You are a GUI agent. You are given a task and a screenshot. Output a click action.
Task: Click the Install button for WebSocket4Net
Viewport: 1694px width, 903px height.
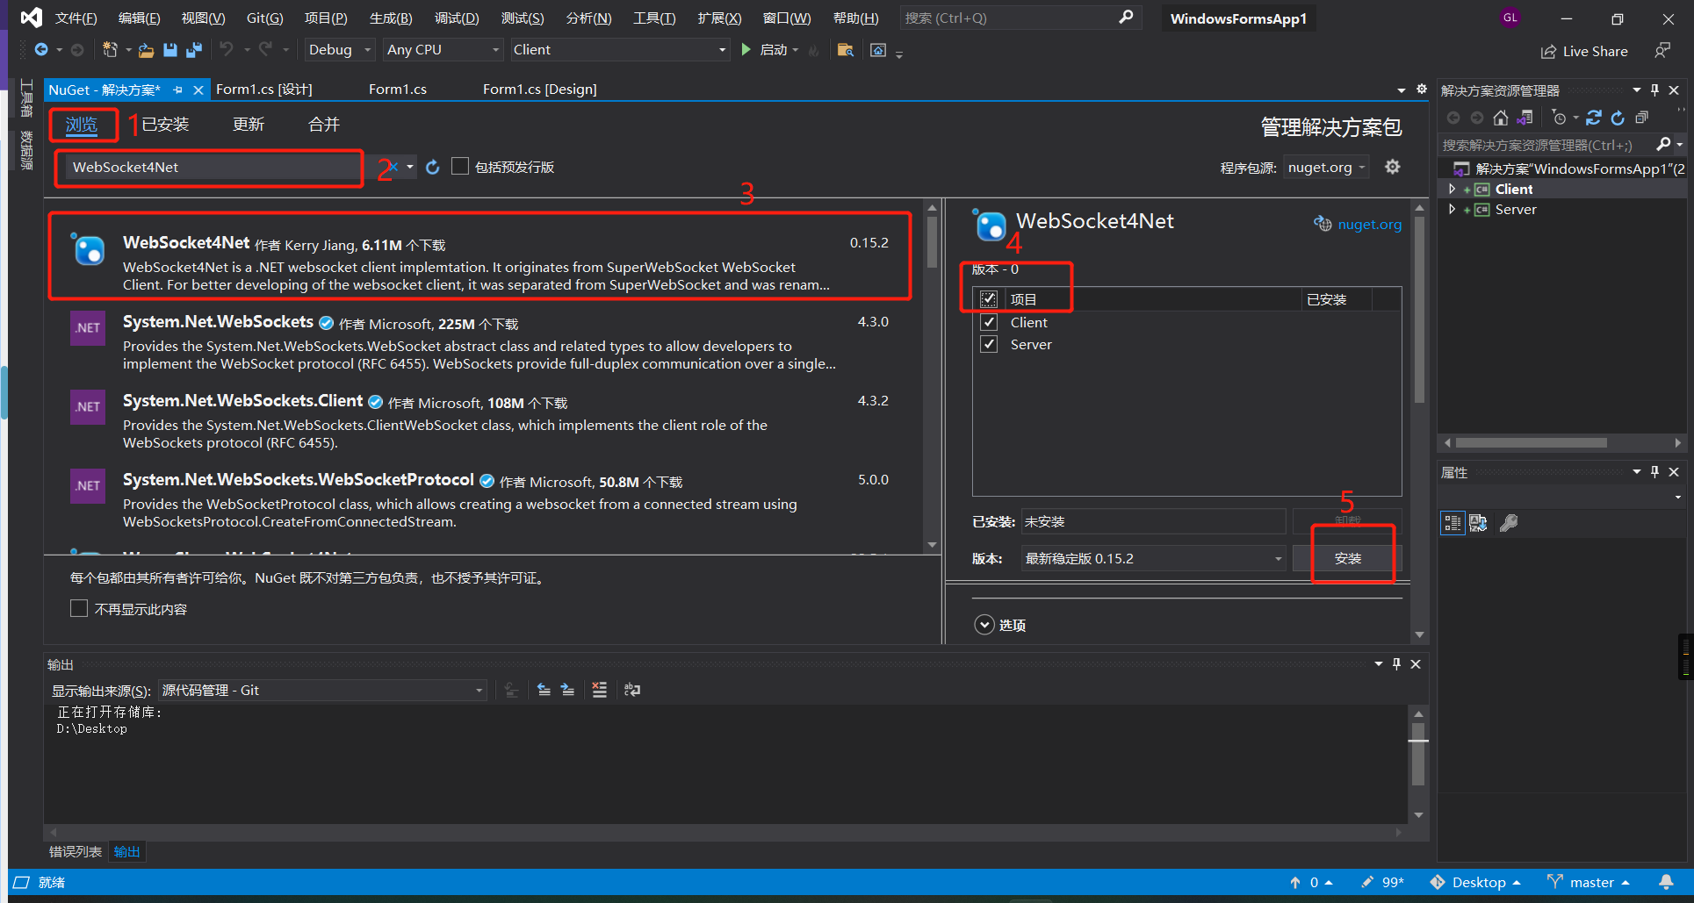[x=1347, y=558]
